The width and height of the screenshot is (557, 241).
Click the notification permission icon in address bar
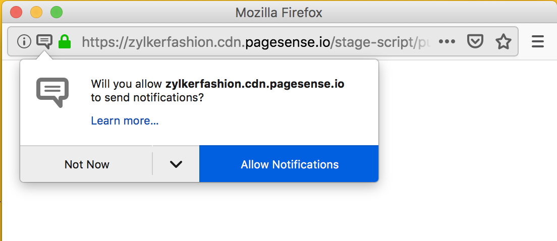pos(44,41)
